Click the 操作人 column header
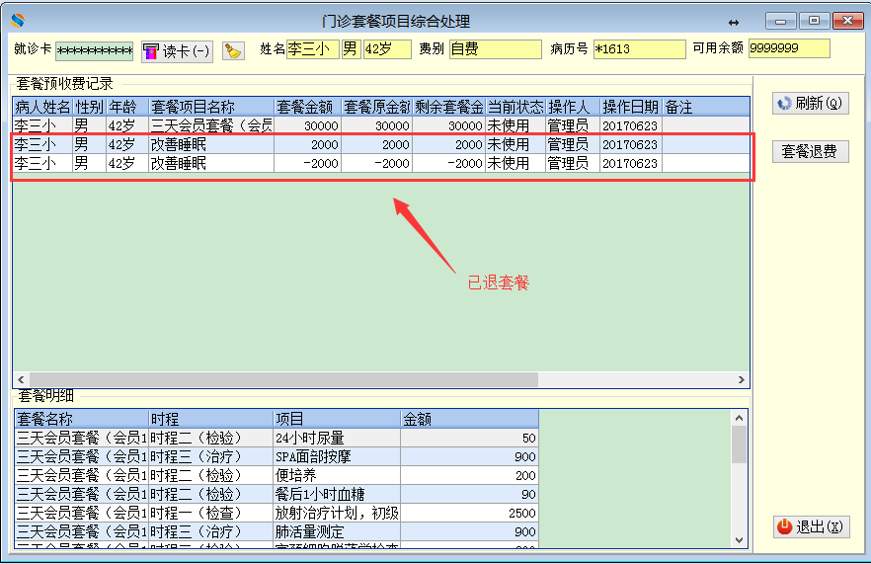Image resolution: width=871 pixels, height=564 pixels. [573, 107]
